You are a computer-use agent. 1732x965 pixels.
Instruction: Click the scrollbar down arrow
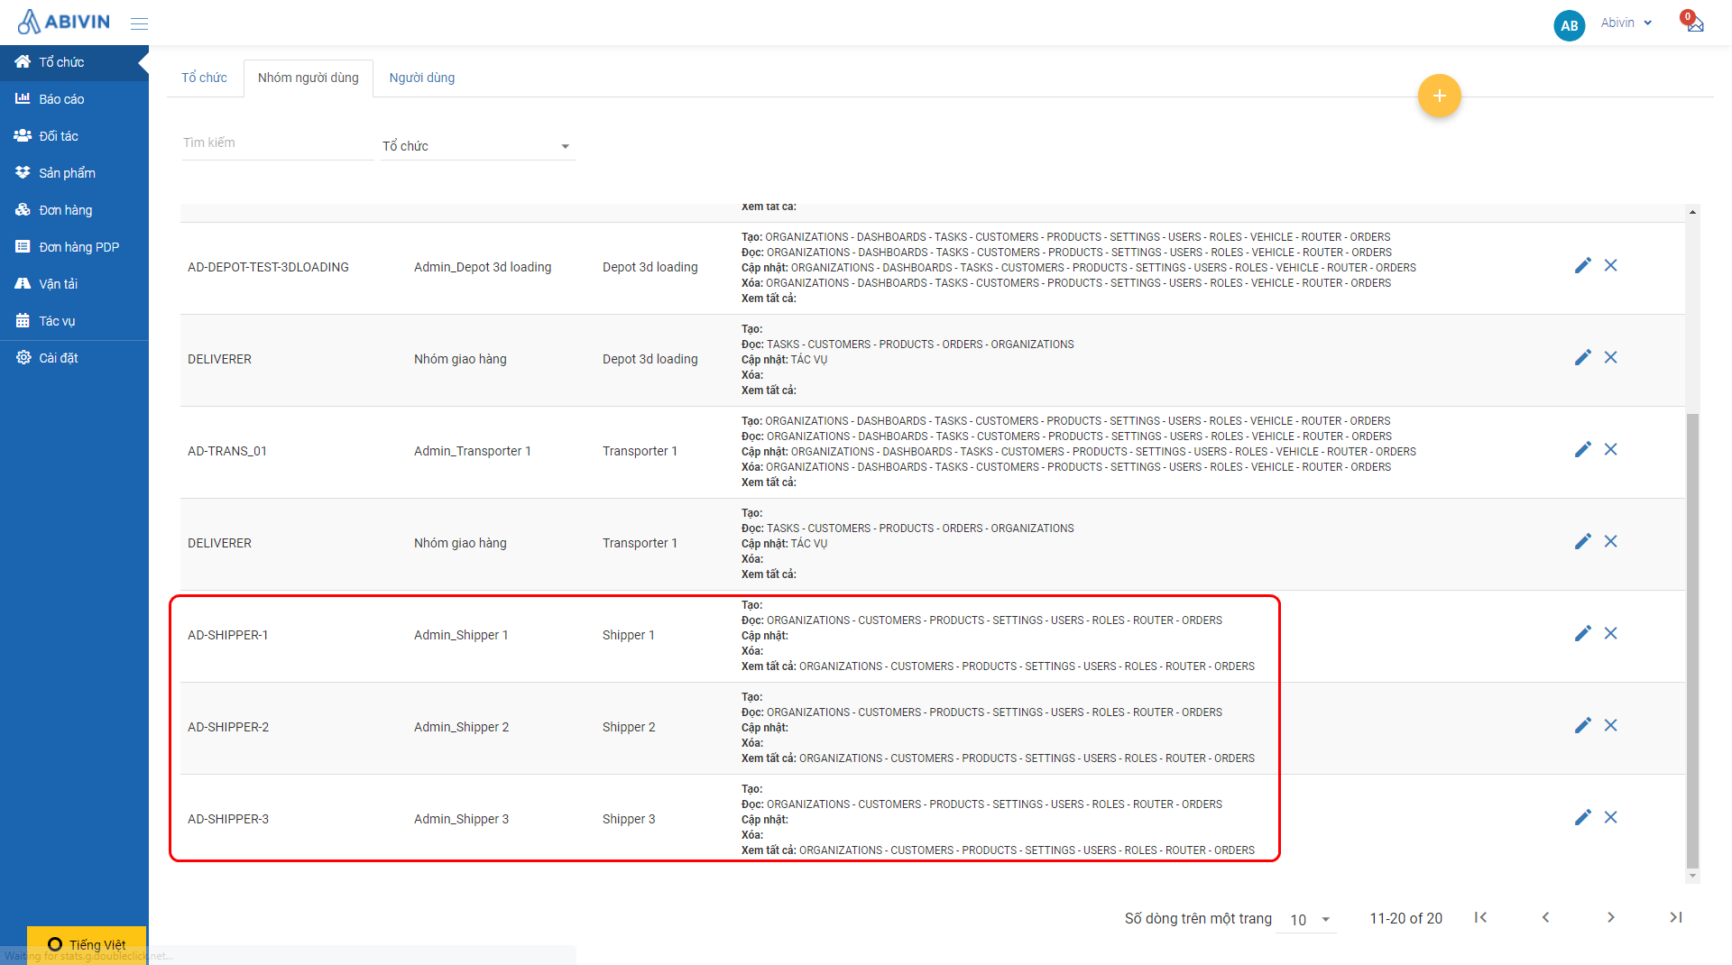click(x=1692, y=876)
